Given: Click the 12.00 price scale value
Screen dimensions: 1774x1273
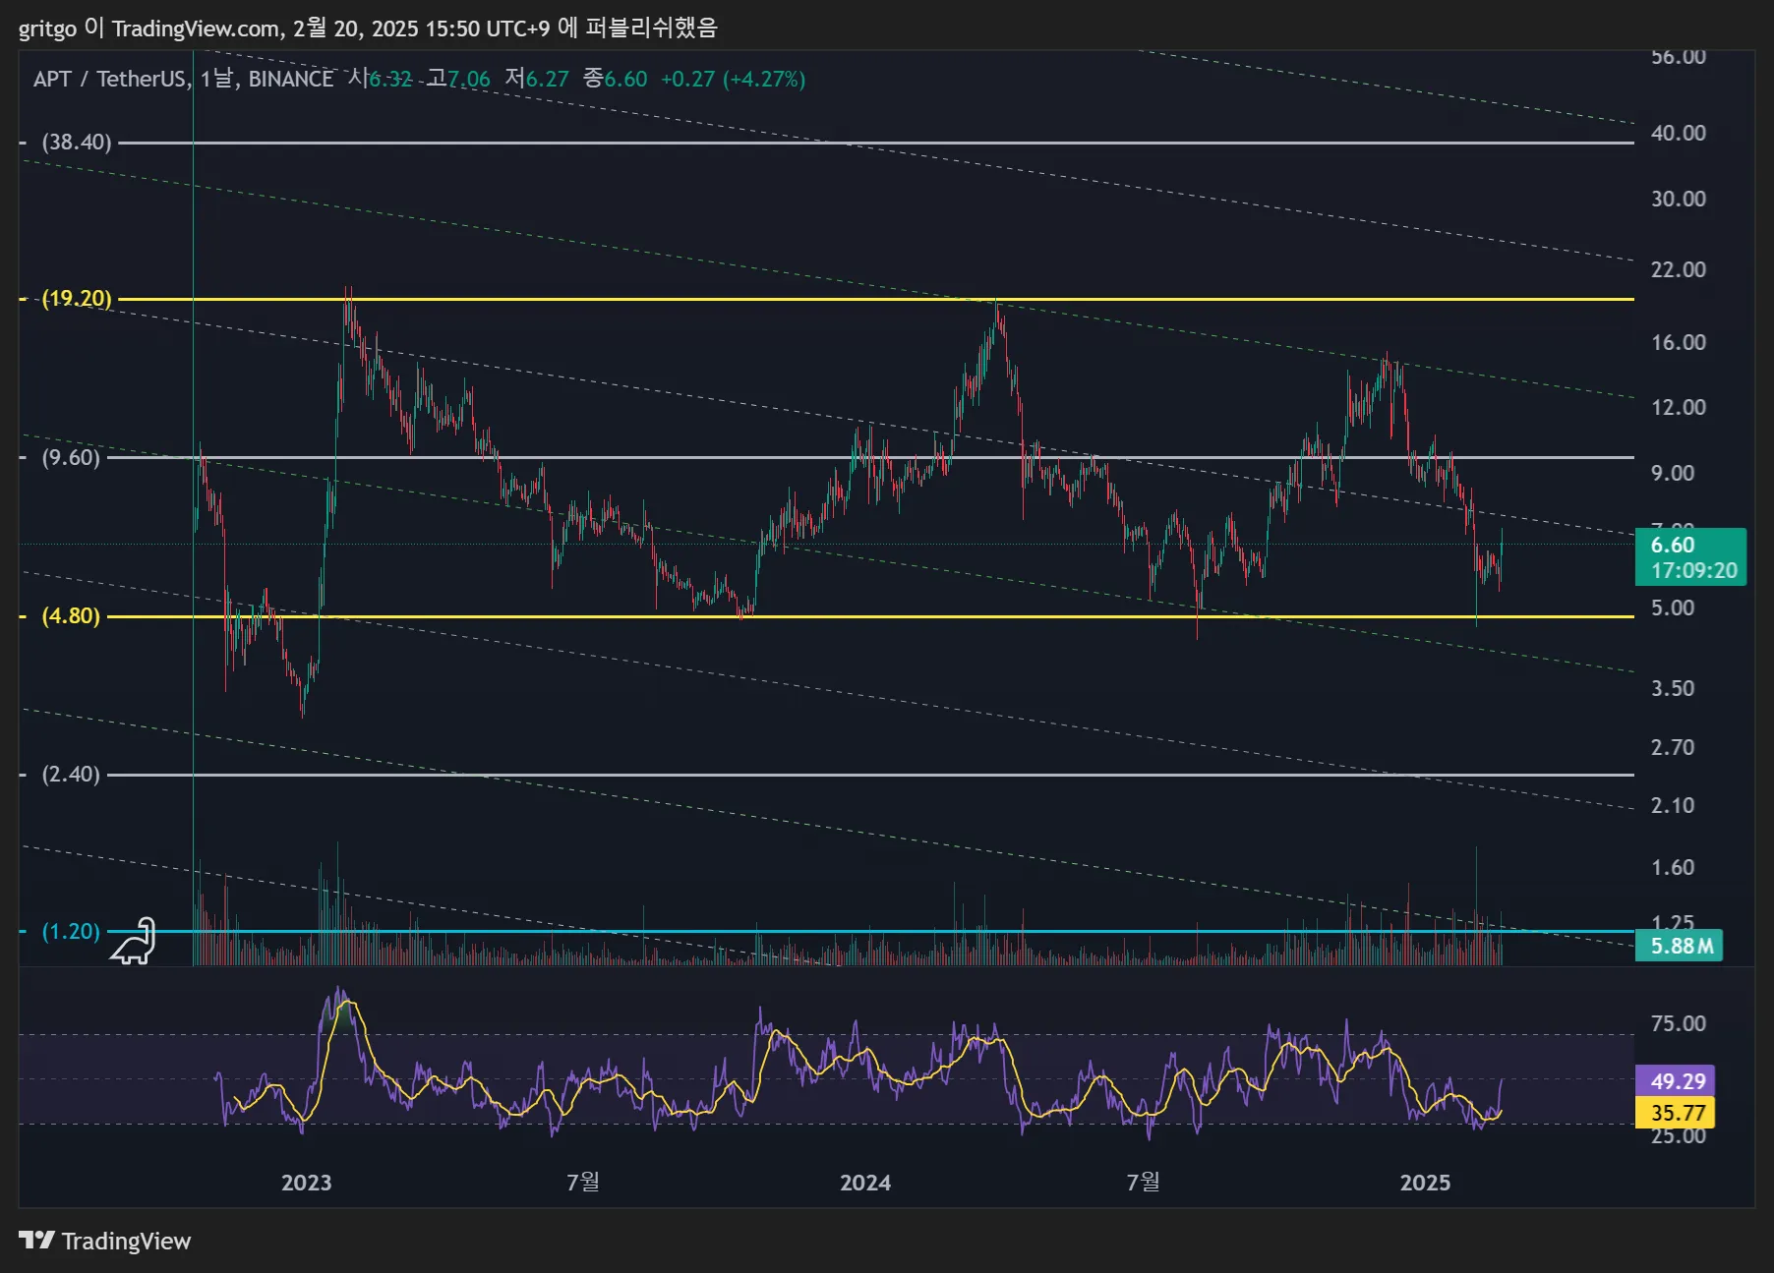Looking at the screenshot, I should 1679,407.
